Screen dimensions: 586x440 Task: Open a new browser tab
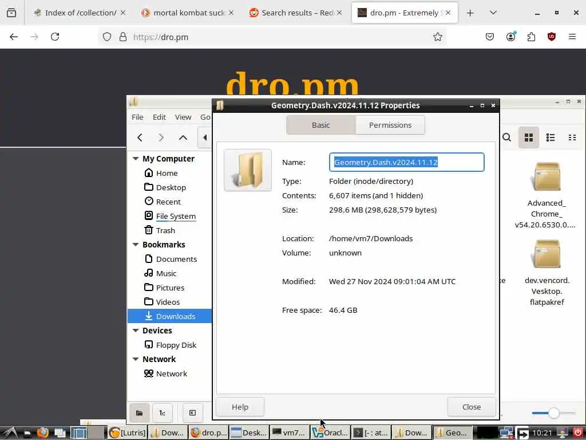coord(470,13)
